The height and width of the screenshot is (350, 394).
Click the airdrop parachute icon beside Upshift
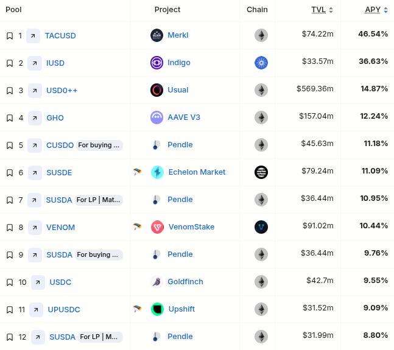click(138, 309)
